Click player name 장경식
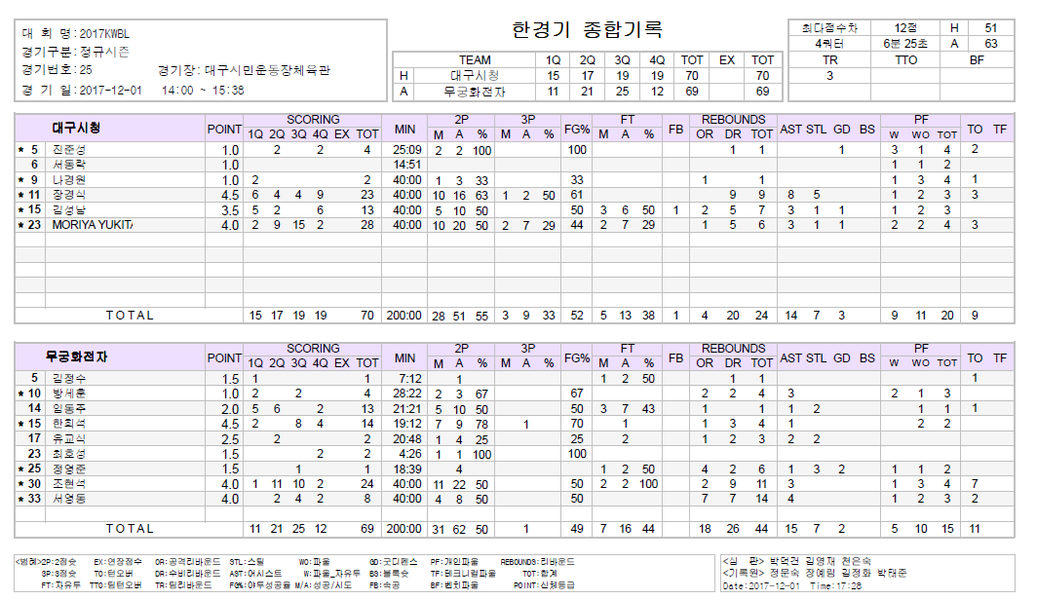The image size is (1037, 600). pyautogui.click(x=69, y=195)
